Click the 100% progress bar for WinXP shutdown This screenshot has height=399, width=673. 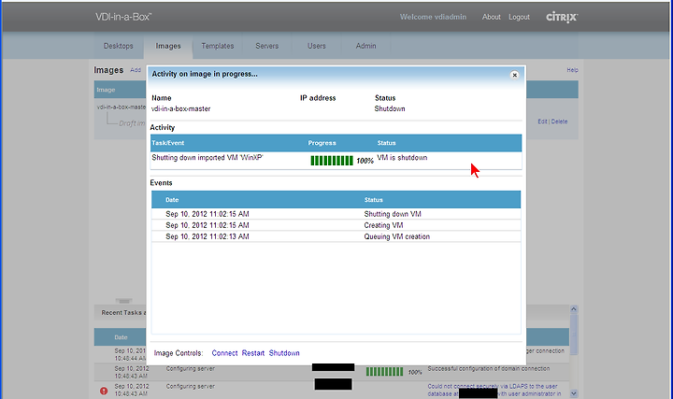pos(332,161)
